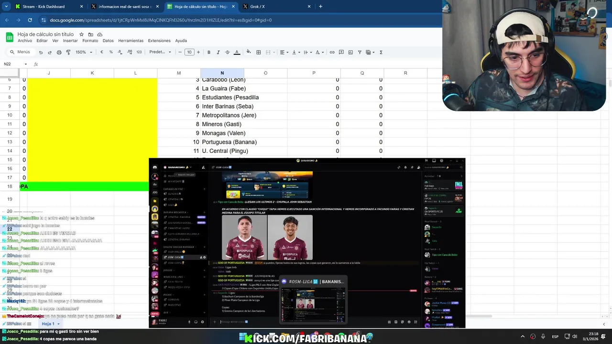Decrease font size minus button

(180, 52)
